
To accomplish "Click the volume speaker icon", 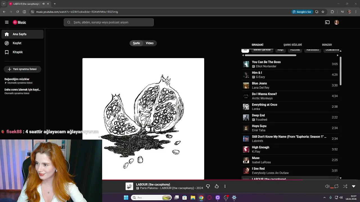I will coord(327,186).
